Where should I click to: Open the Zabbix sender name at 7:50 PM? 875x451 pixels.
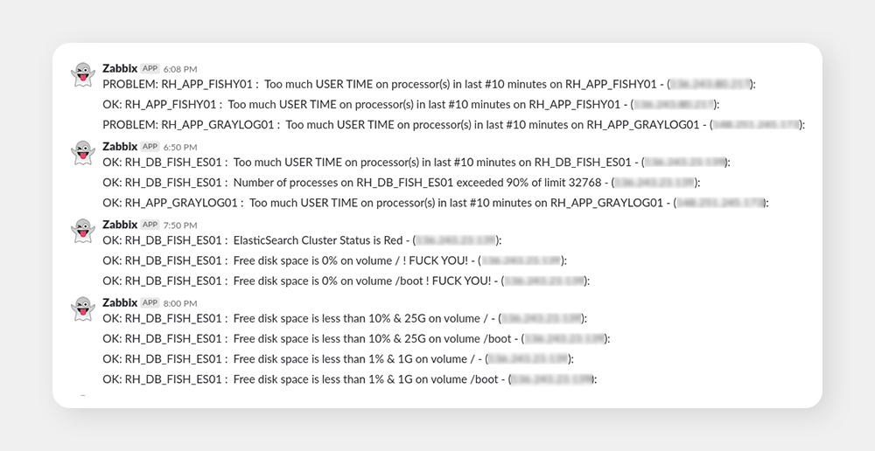(120, 225)
